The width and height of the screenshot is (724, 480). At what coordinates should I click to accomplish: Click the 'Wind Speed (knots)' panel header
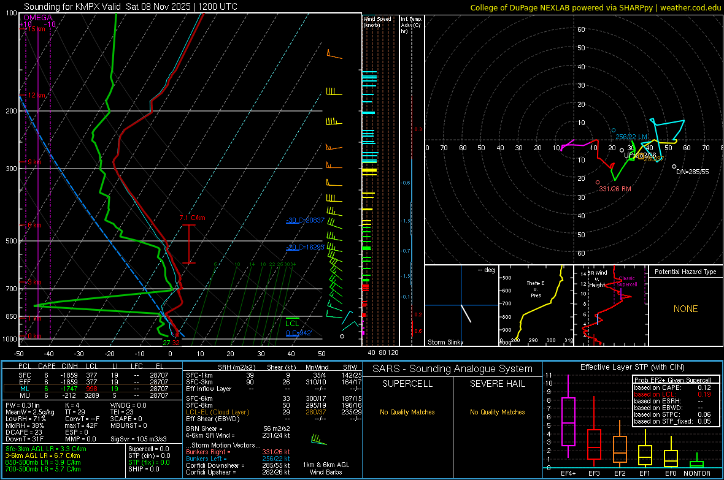pos(377,21)
